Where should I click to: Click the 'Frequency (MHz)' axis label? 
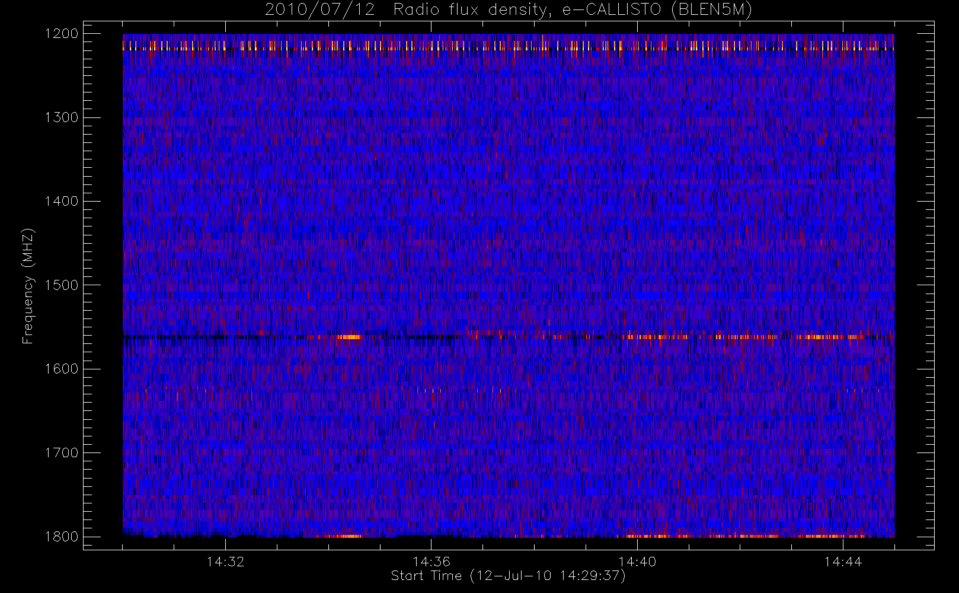pos(28,286)
